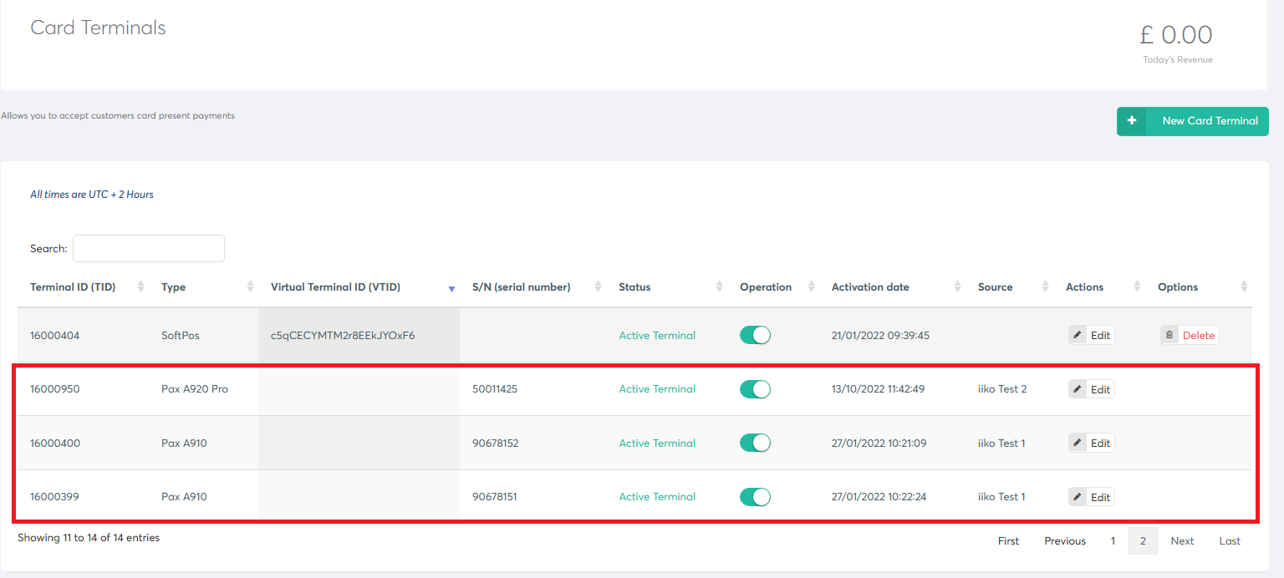Select page 2 in pagination
1284x578 pixels.
1143,541
